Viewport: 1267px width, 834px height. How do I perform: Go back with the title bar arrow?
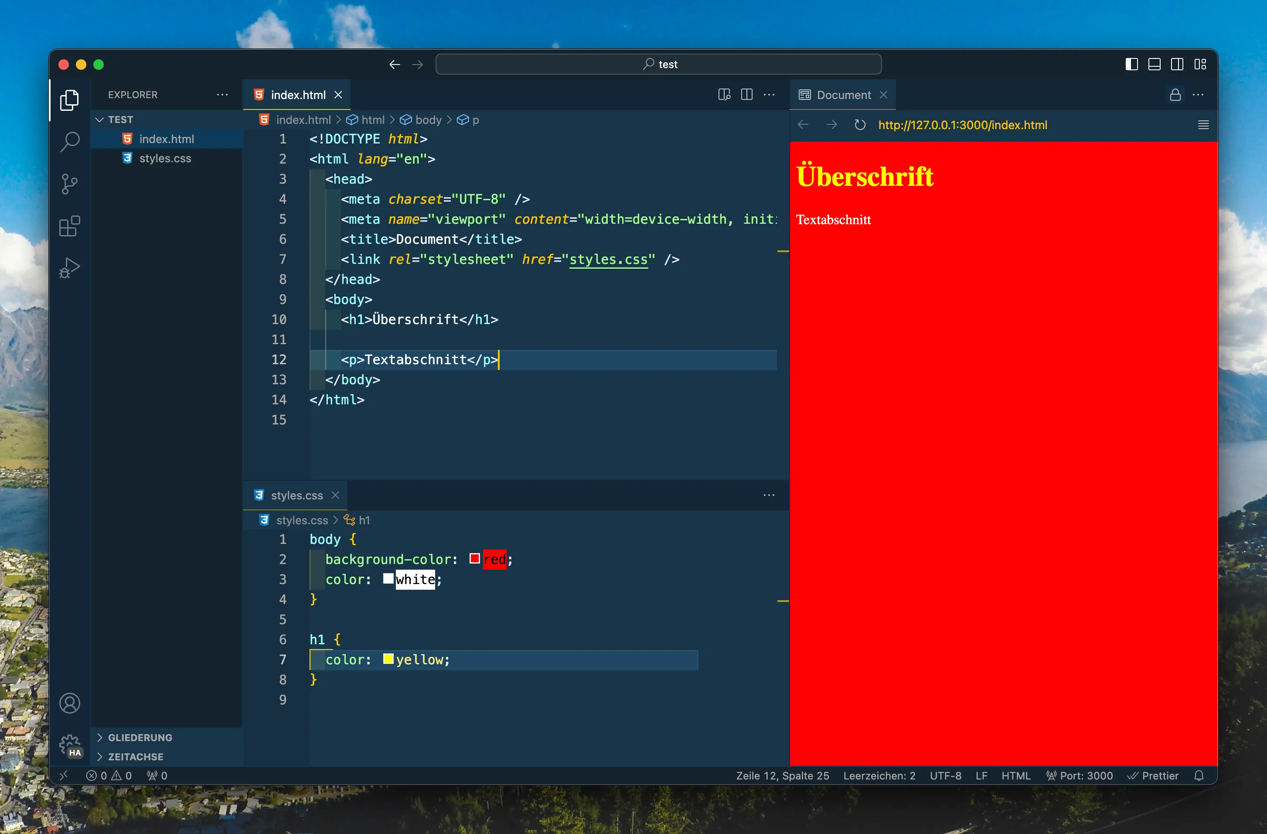(x=395, y=65)
